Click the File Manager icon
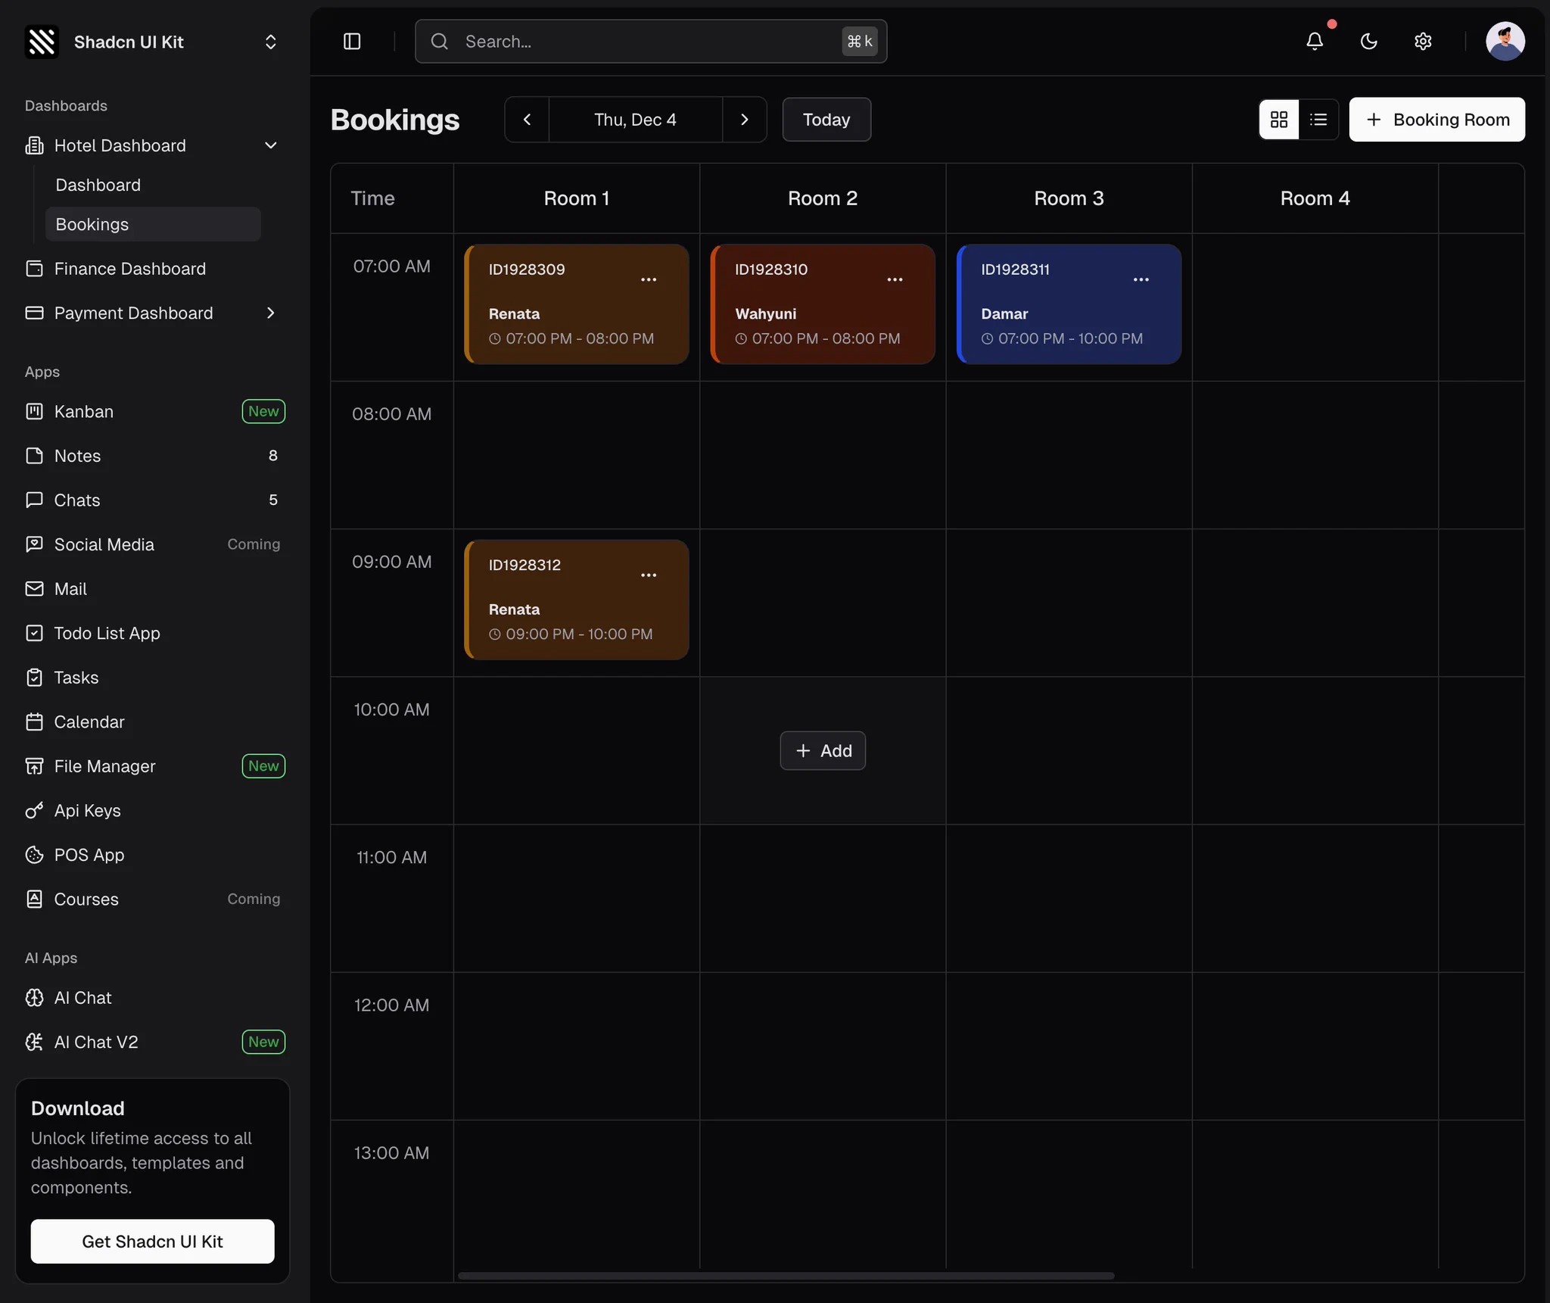 click(x=34, y=766)
